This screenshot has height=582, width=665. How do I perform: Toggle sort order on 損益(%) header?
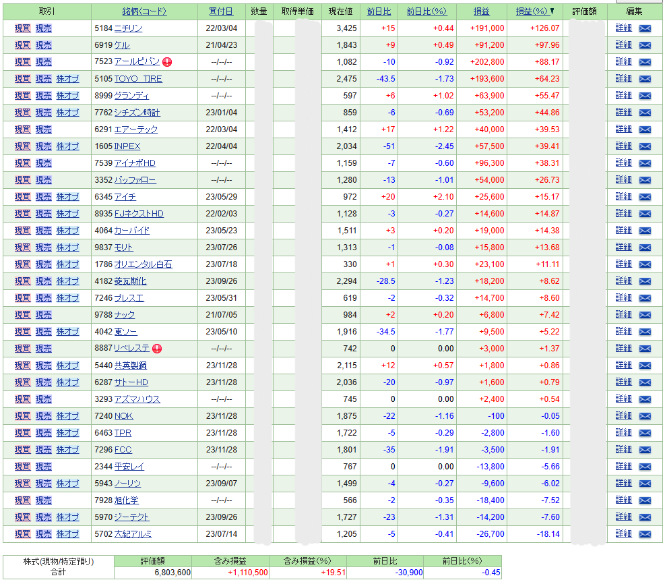click(x=532, y=11)
